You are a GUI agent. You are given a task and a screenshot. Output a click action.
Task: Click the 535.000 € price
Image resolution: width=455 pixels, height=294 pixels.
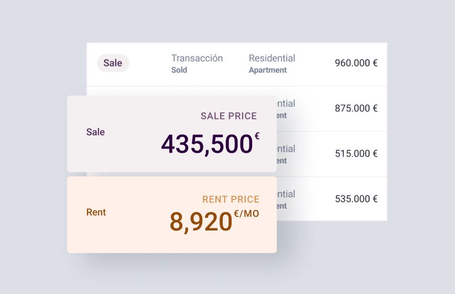pos(356,198)
